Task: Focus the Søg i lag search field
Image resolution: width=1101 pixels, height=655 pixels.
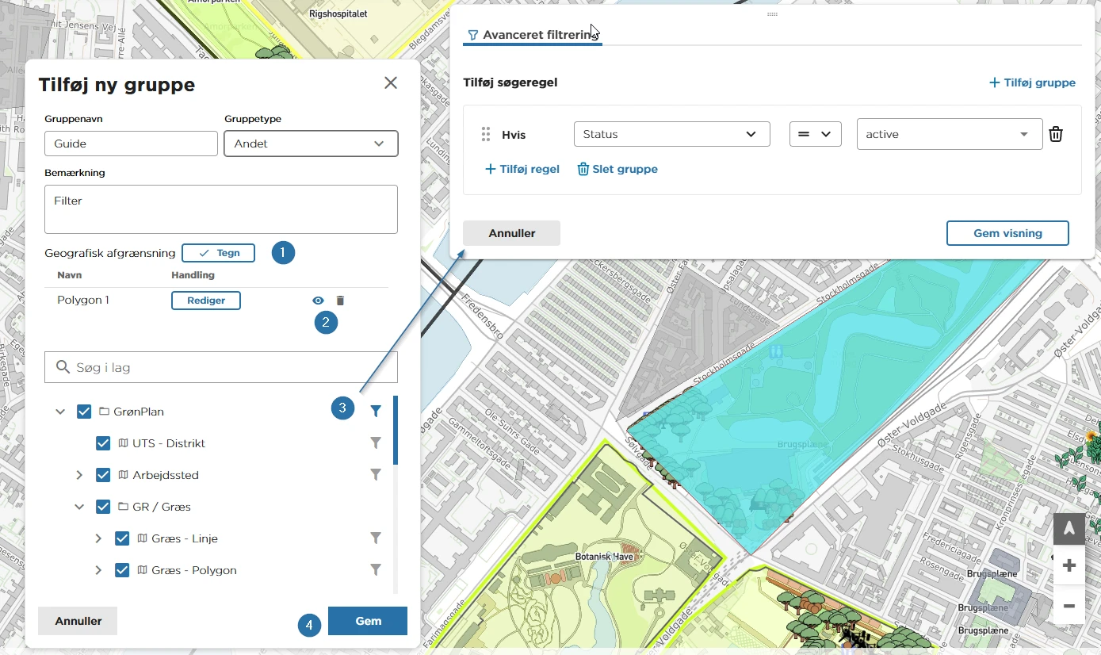Action: 221,367
